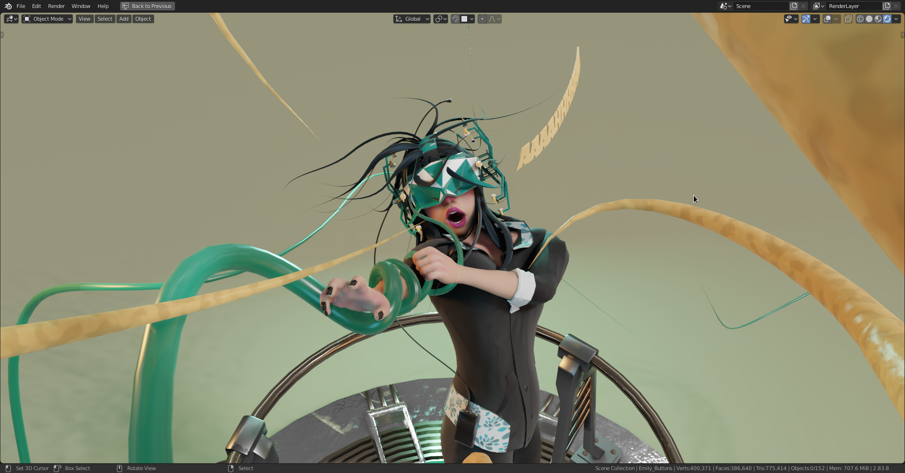Click the mouse drag icon beside Box Select
The width and height of the screenshot is (905, 473).
(58, 468)
